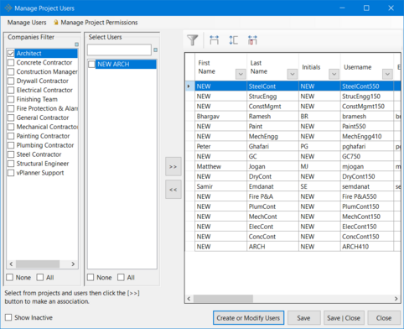404x329 pixels.
Task: Click the << remove association button
Action: point(174,190)
